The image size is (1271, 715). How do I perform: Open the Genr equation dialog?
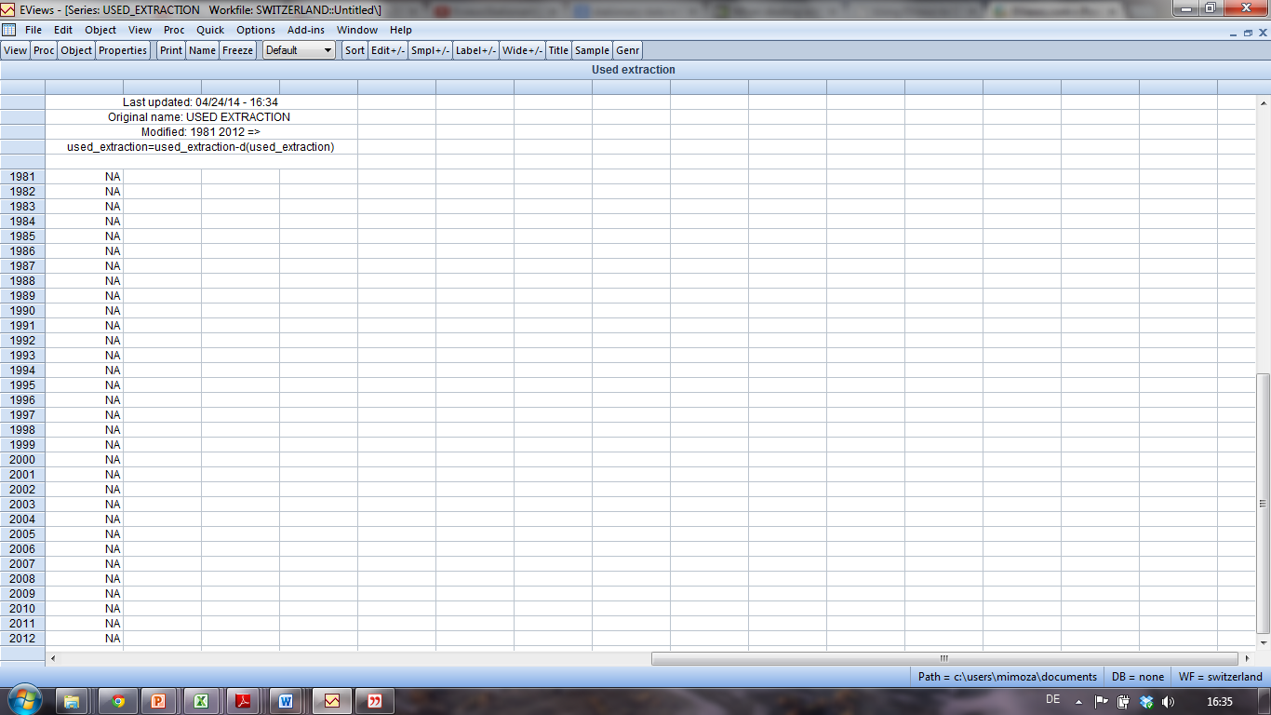(627, 50)
